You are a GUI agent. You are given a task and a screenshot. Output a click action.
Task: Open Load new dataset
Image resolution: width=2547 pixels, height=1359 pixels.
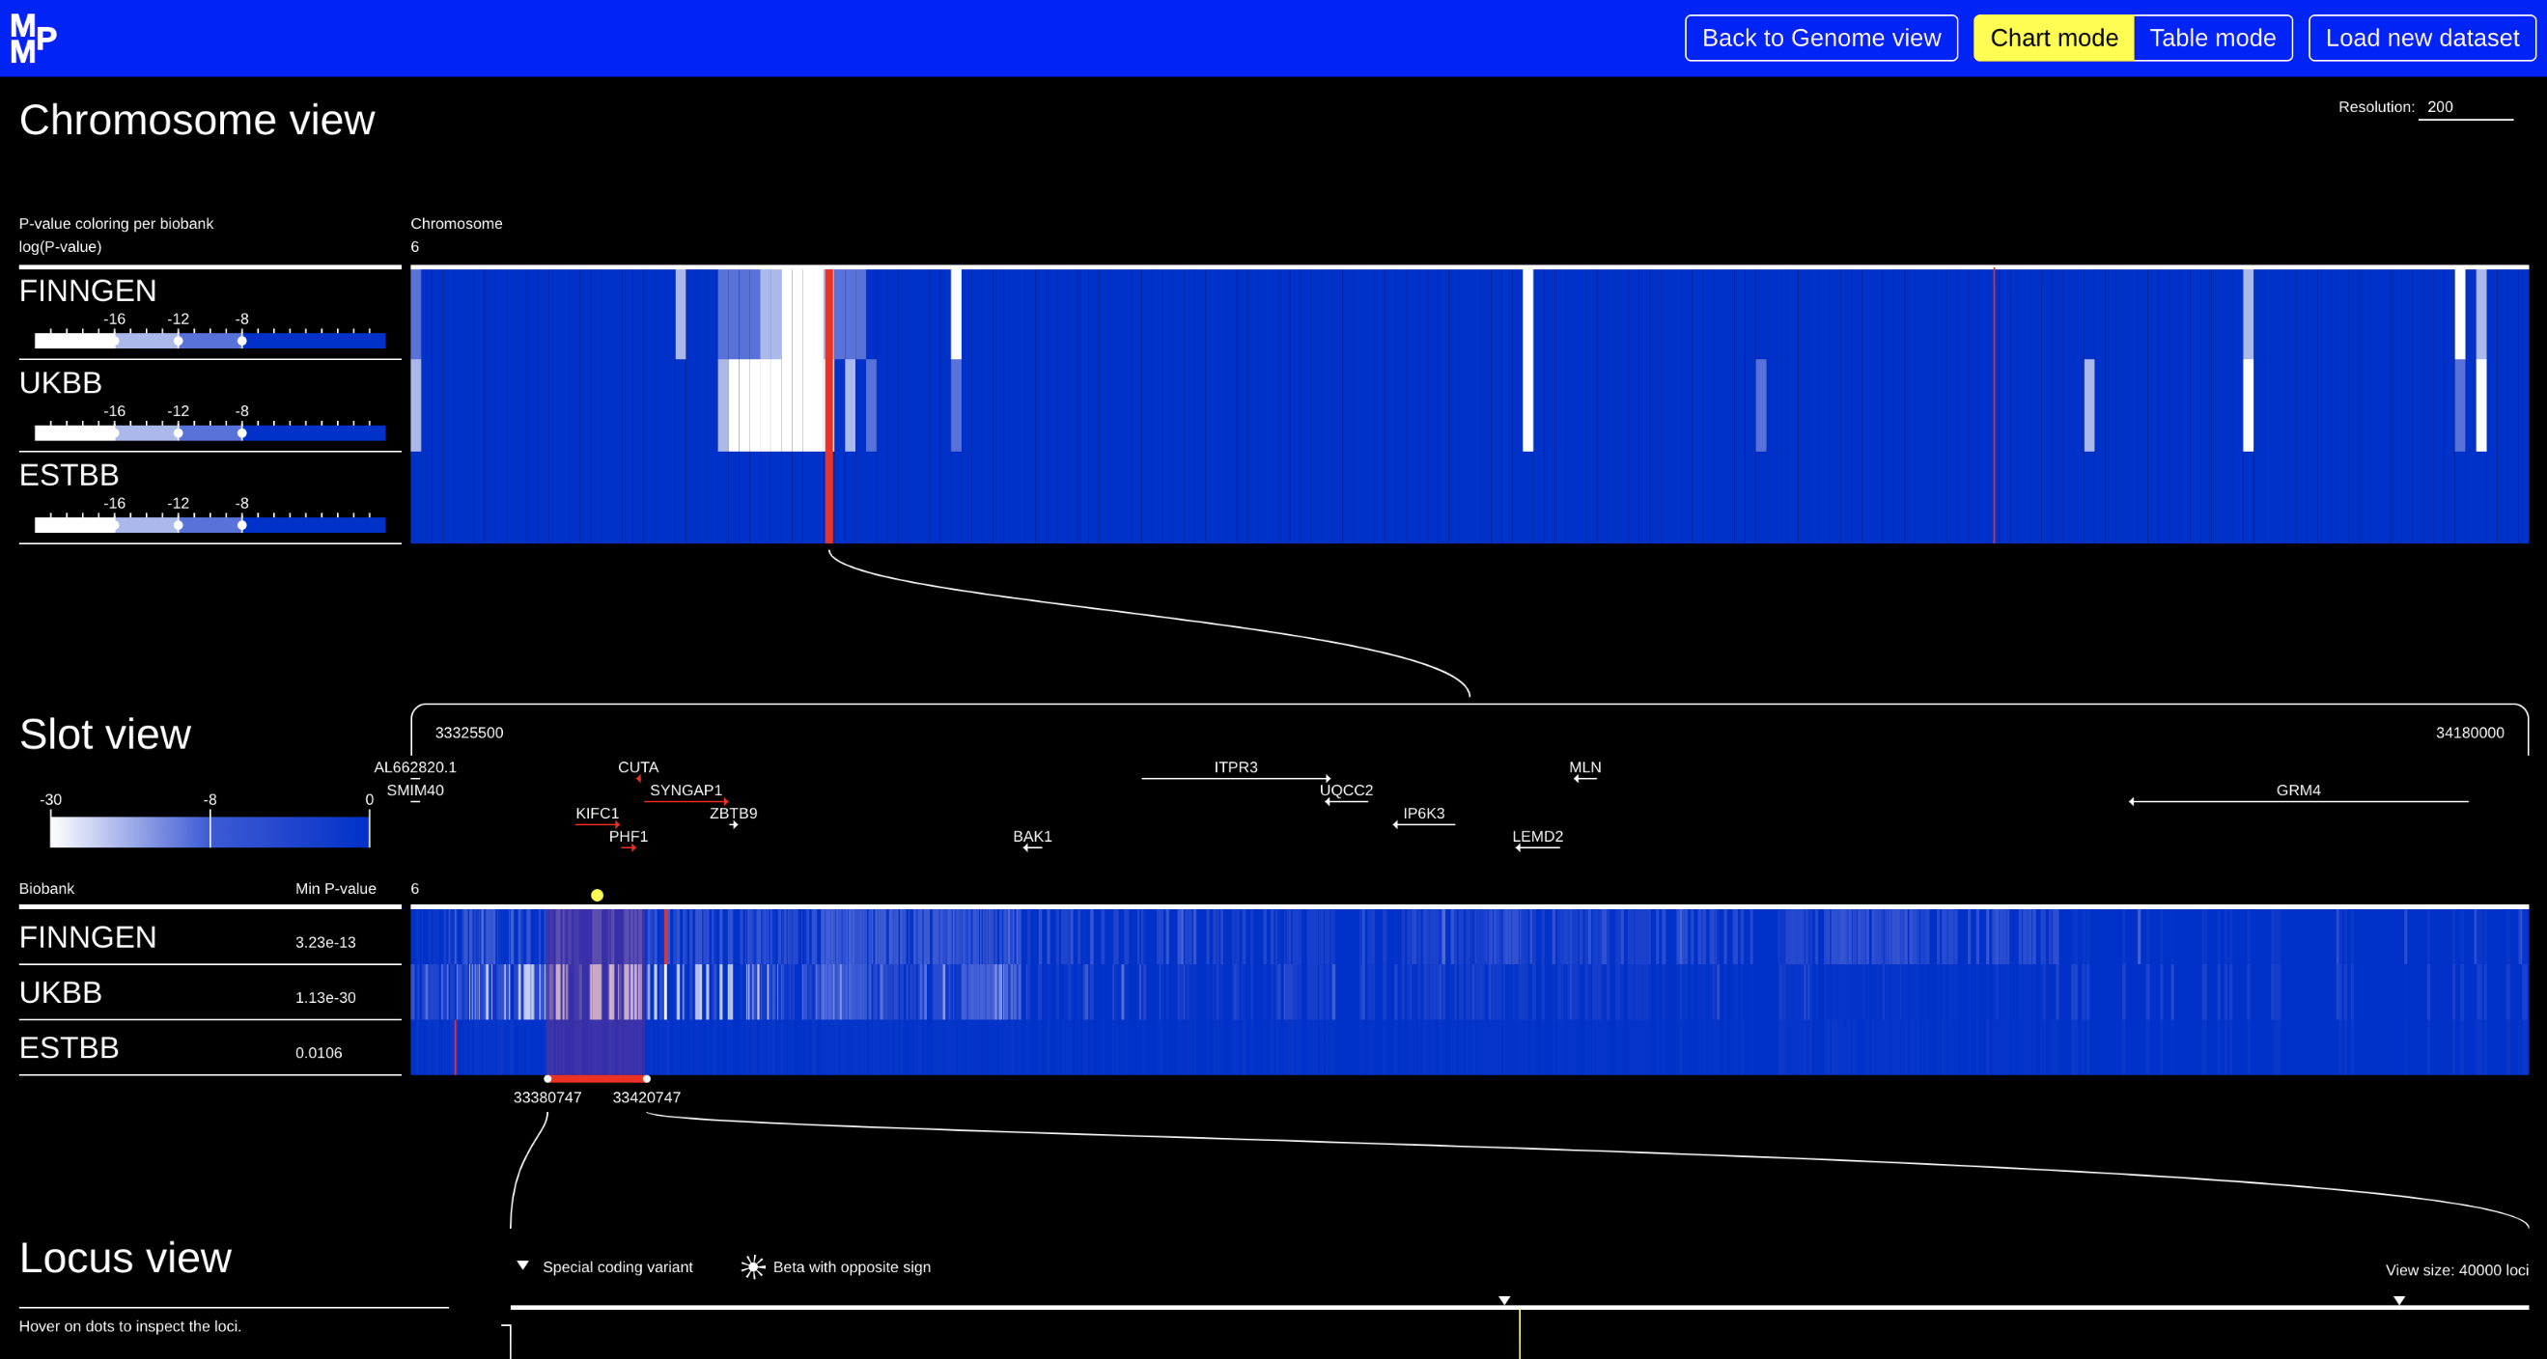coord(2421,38)
